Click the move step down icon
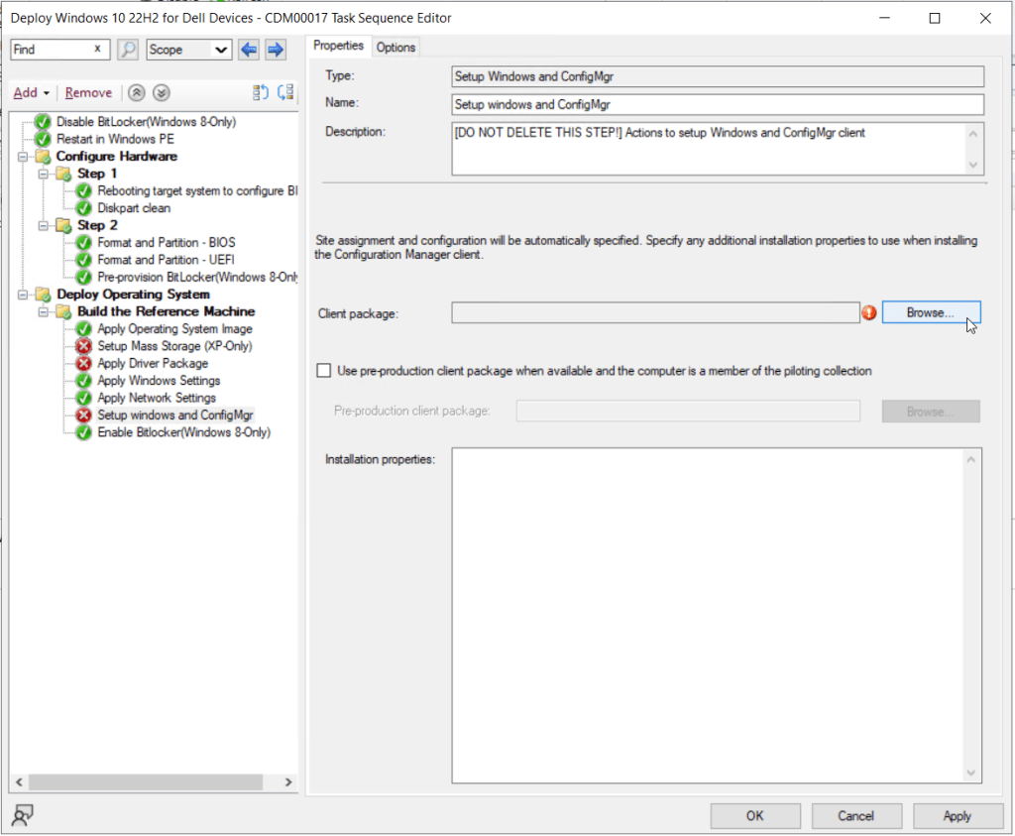 [162, 92]
